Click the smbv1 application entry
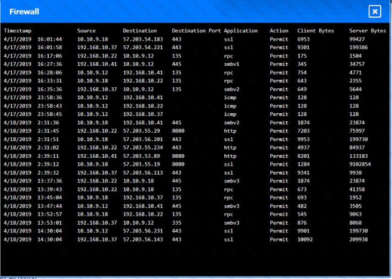The height and width of the screenshot is (279, 392). tap(231, 64)
